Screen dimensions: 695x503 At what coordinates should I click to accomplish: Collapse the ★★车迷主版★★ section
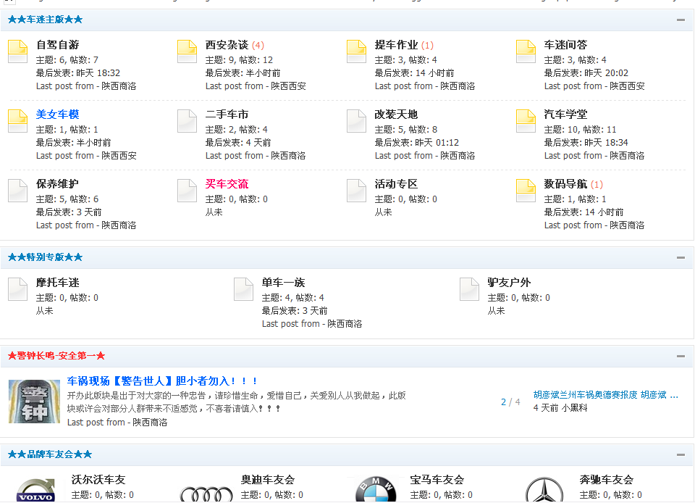click(681, 20)
